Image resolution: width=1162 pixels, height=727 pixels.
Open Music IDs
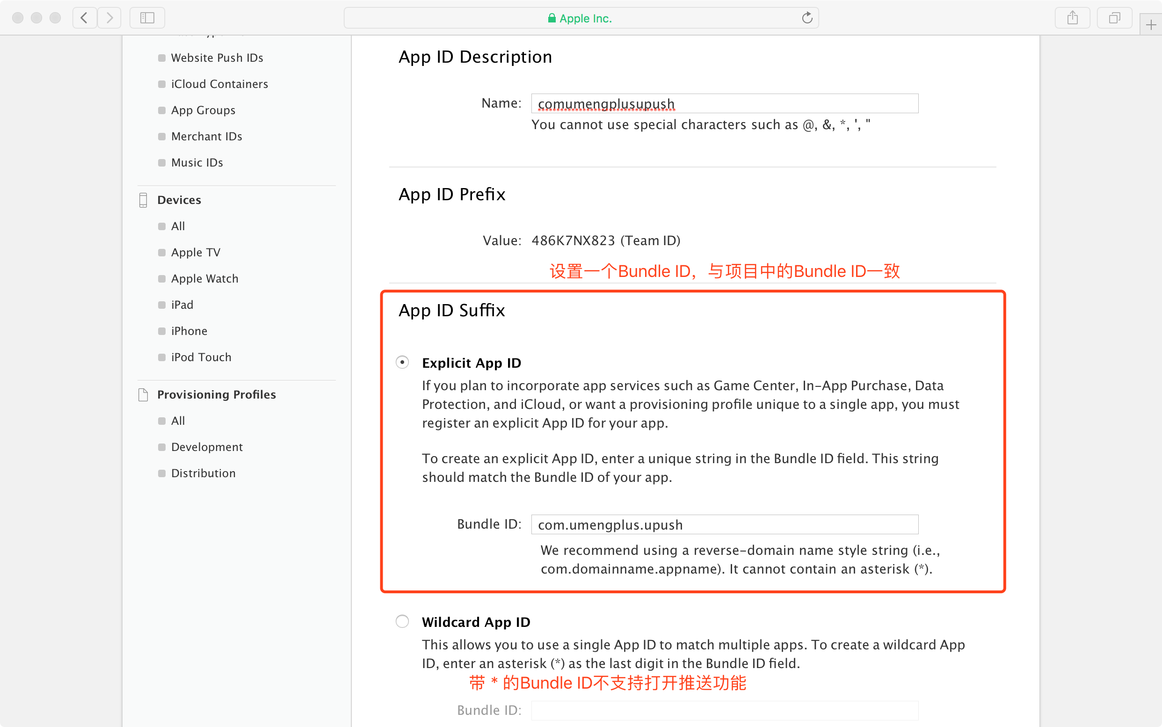click(197, 162)
